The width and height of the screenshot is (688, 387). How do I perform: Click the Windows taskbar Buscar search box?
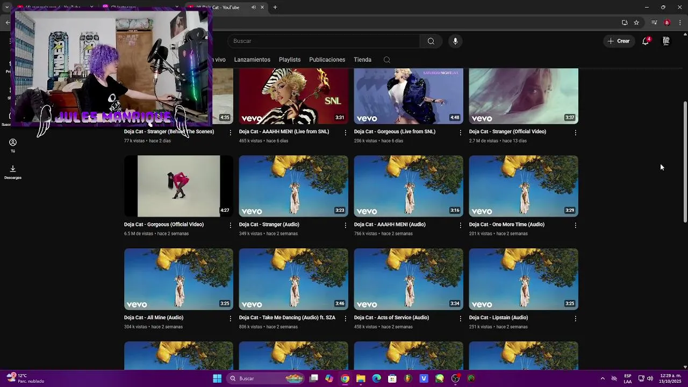(x=266, y=378)
